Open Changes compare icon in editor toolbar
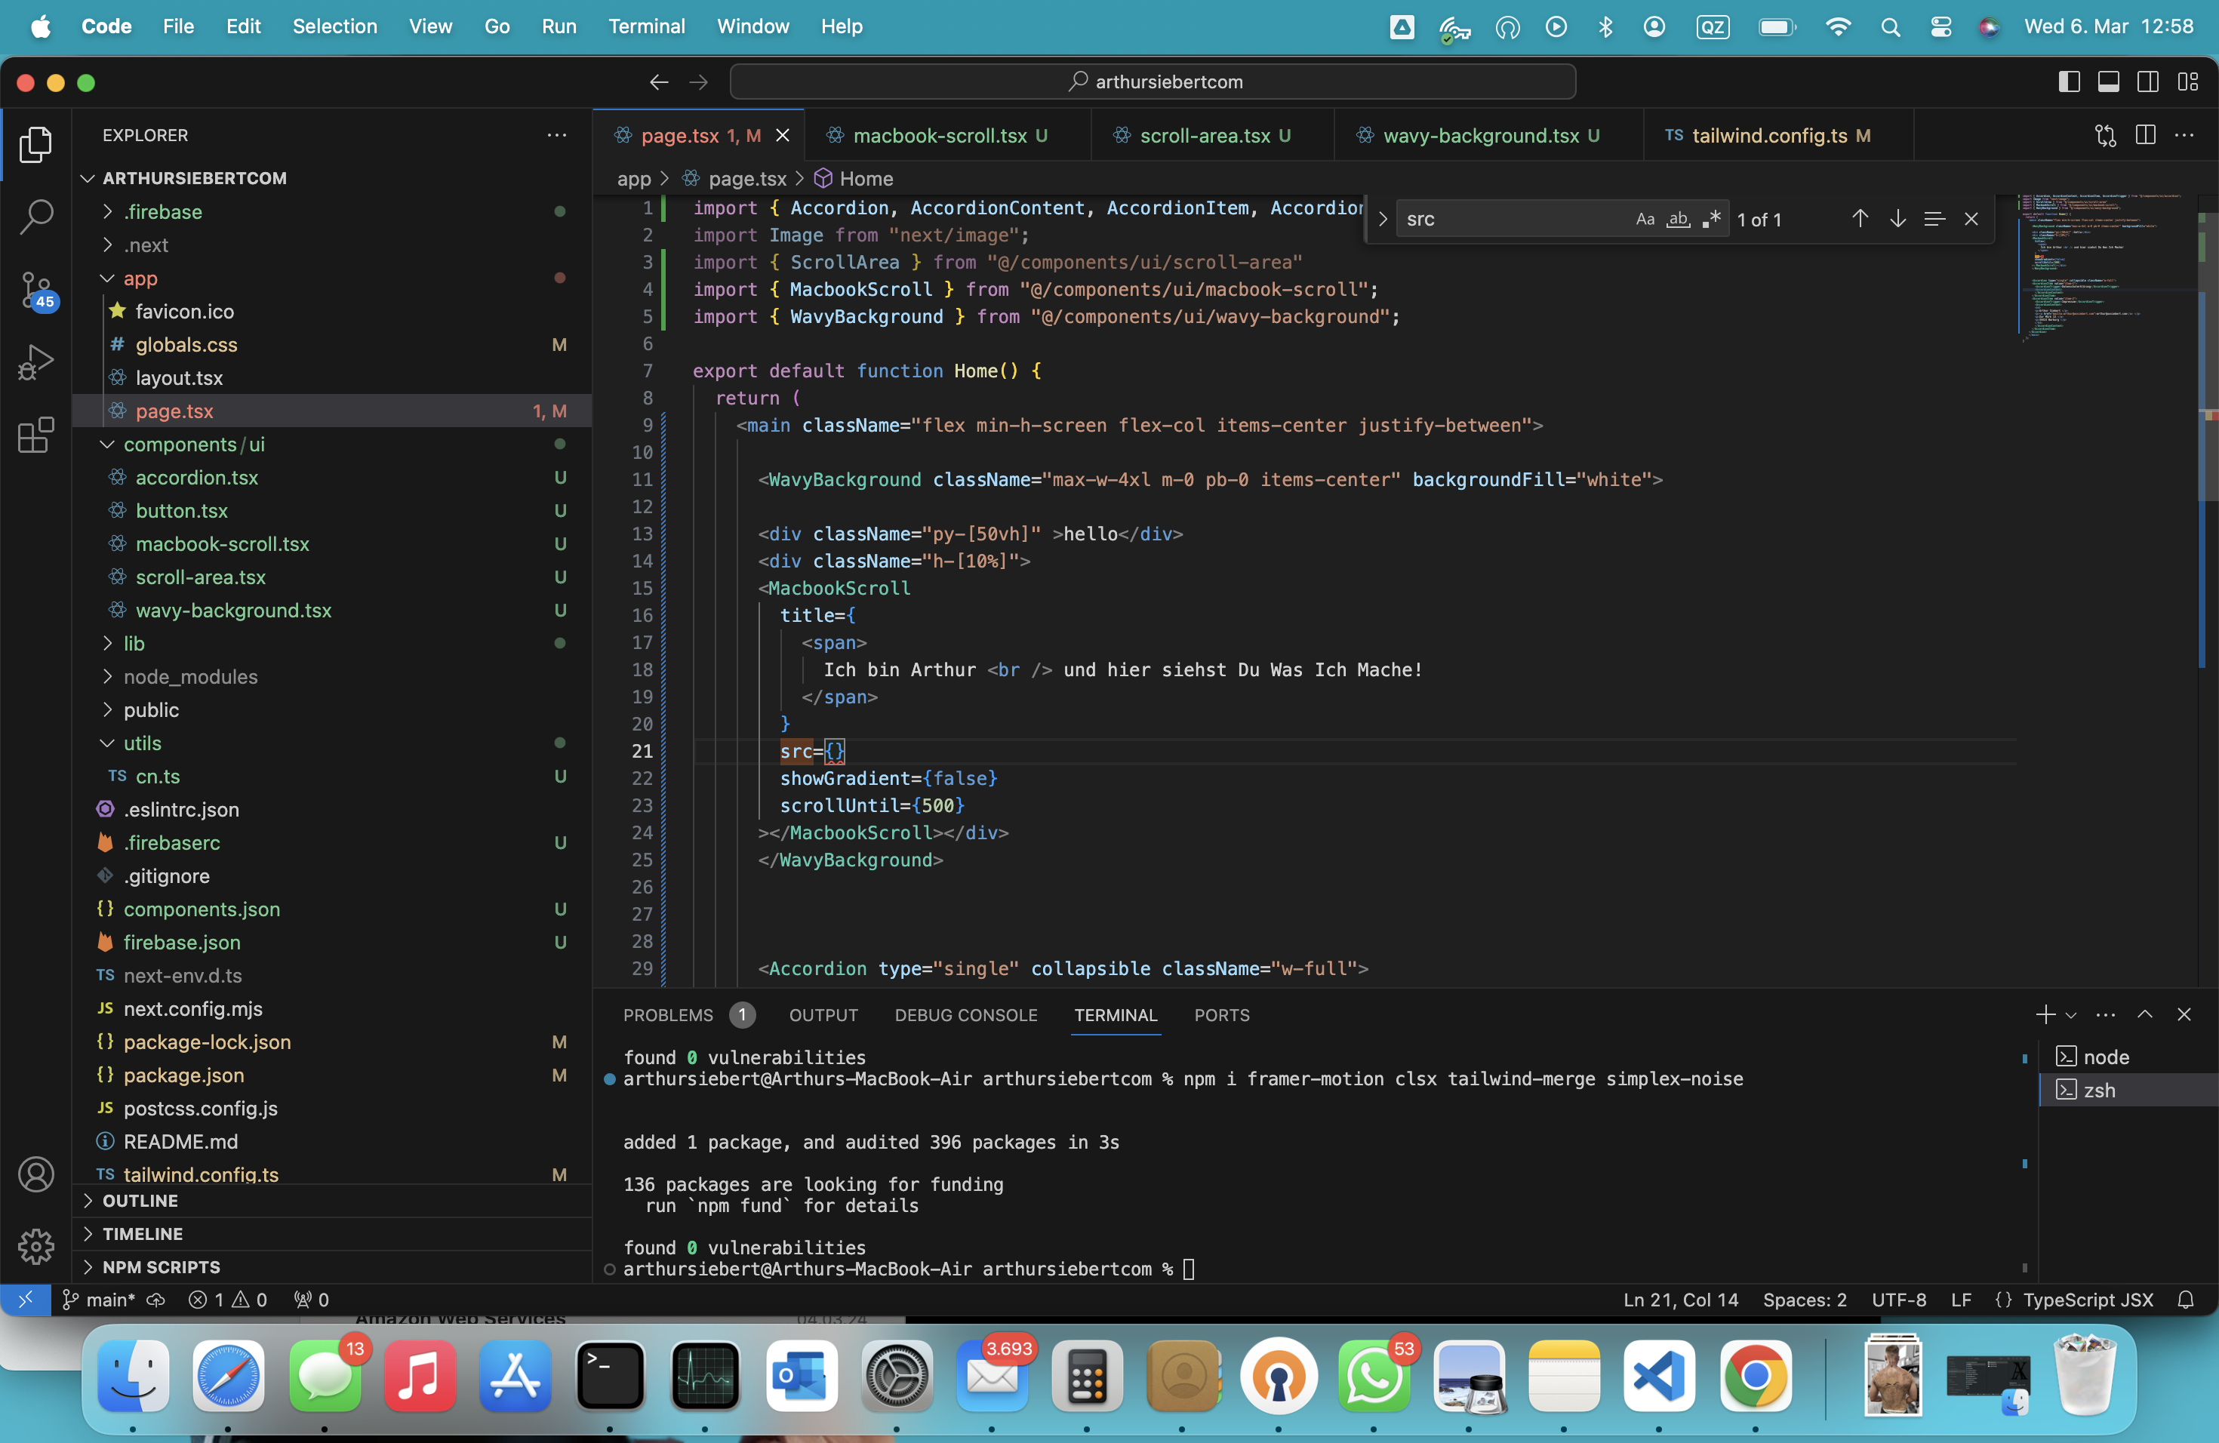Screen dimensions: 2219x1443 point(2105,135)
